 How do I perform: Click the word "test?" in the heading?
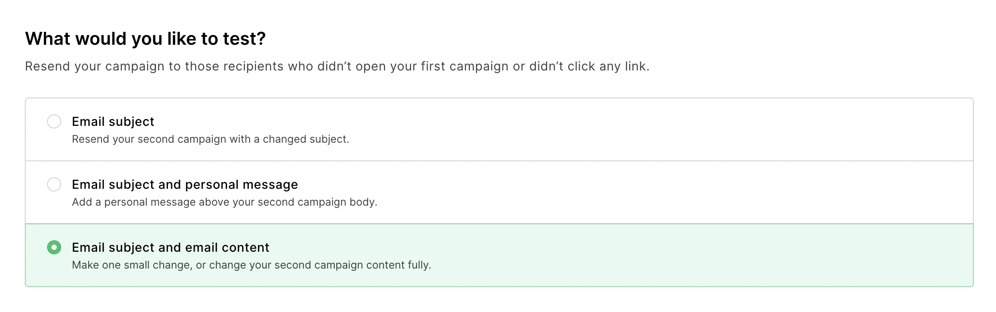click(244, 39)
